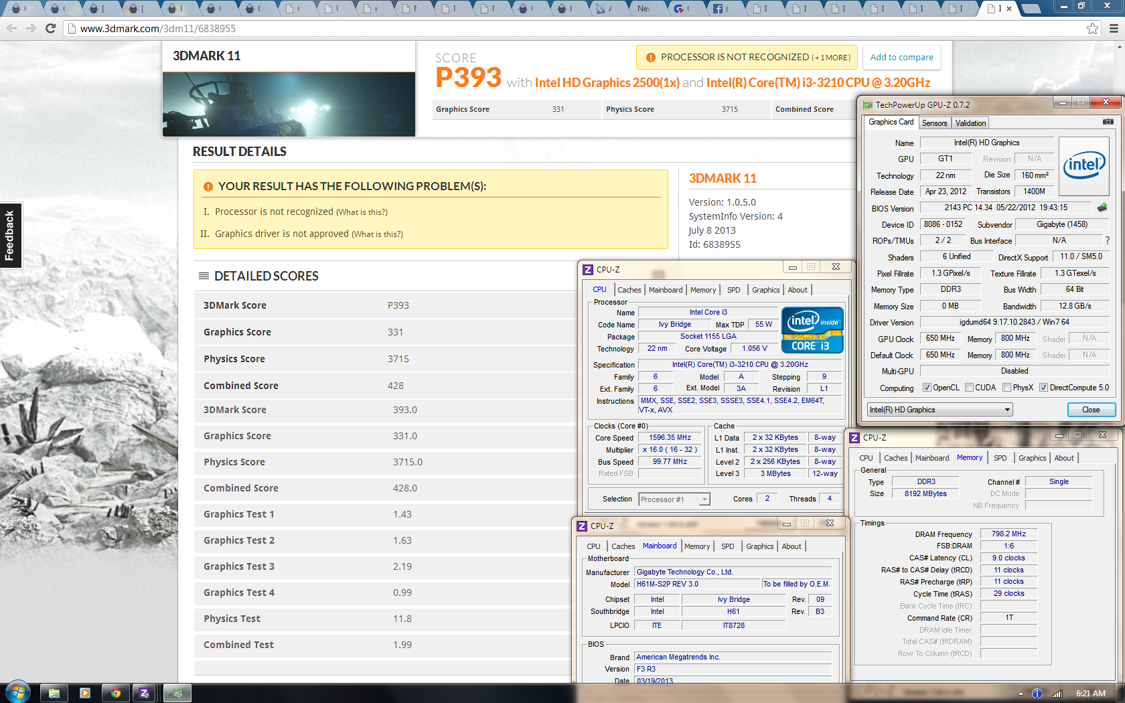
Task: Reload the 3dmark page
Action: (x=50, y=28)
